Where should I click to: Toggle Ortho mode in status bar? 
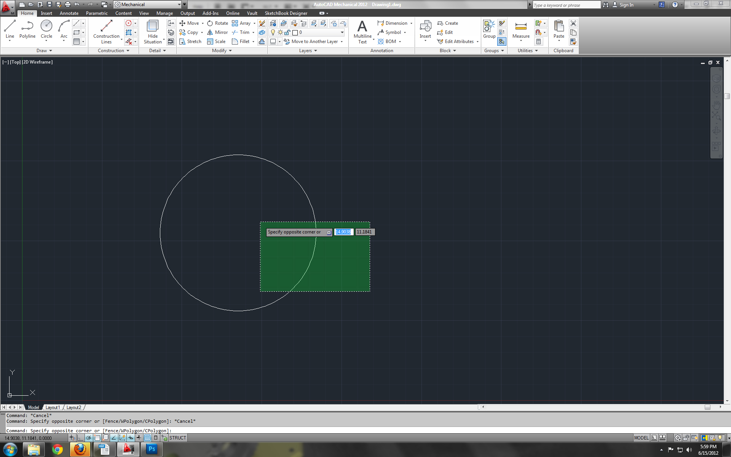(81, 438)
